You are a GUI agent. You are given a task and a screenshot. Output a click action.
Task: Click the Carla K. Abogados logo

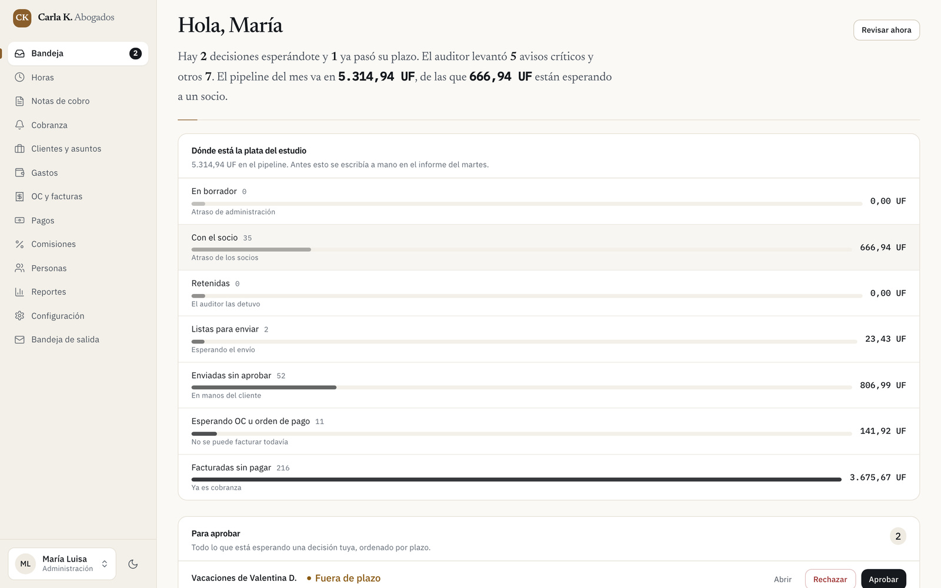pos(22,18)
